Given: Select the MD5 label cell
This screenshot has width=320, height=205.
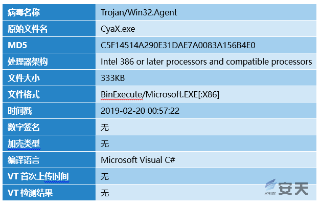Looking at the screenshot, I should pyautogui.click(x=49, y=45).
